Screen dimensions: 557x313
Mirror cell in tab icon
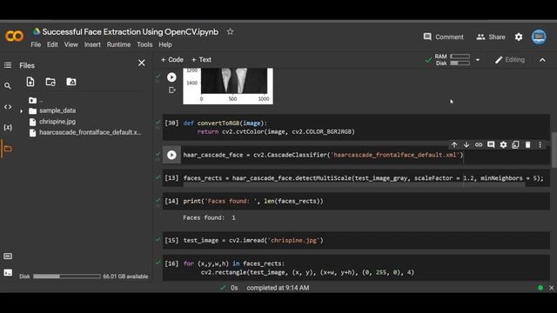coord(515,145)
